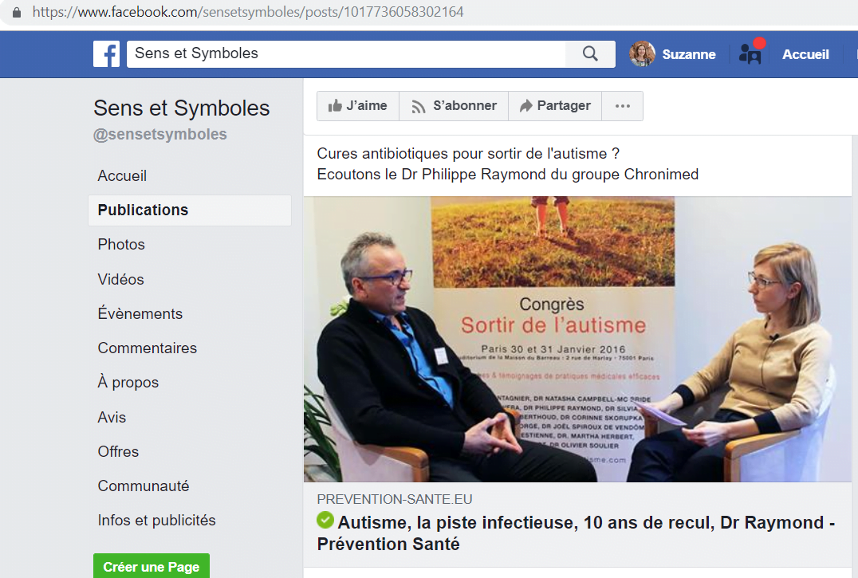
Task: Click the @sensetsymboles handle
Action: (x=159, y=135)
